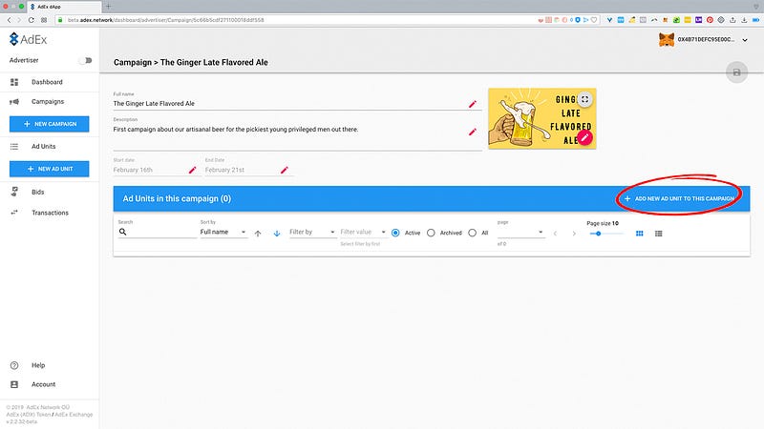Go to previous page chevron
Viewport: 764px width, 429px height.
tap(555, 234)
